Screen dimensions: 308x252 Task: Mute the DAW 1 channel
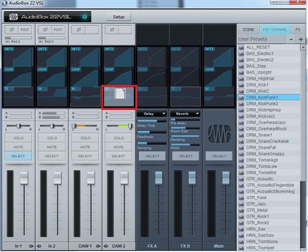(x=85, y=147)
